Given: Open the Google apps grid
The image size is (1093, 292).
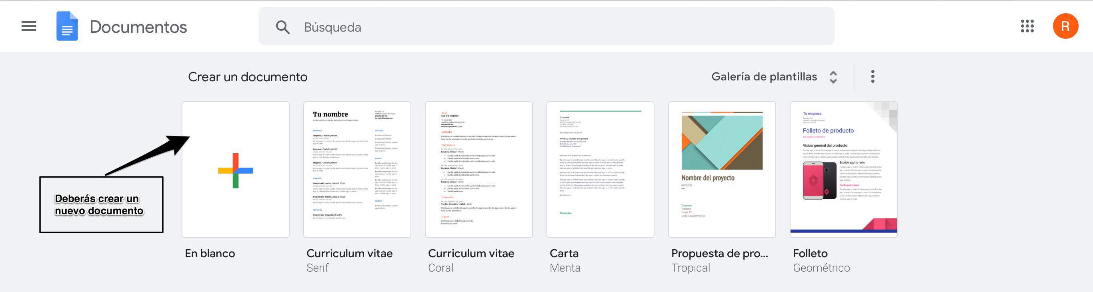Looking at the screenshot, I should (1027, 26).
